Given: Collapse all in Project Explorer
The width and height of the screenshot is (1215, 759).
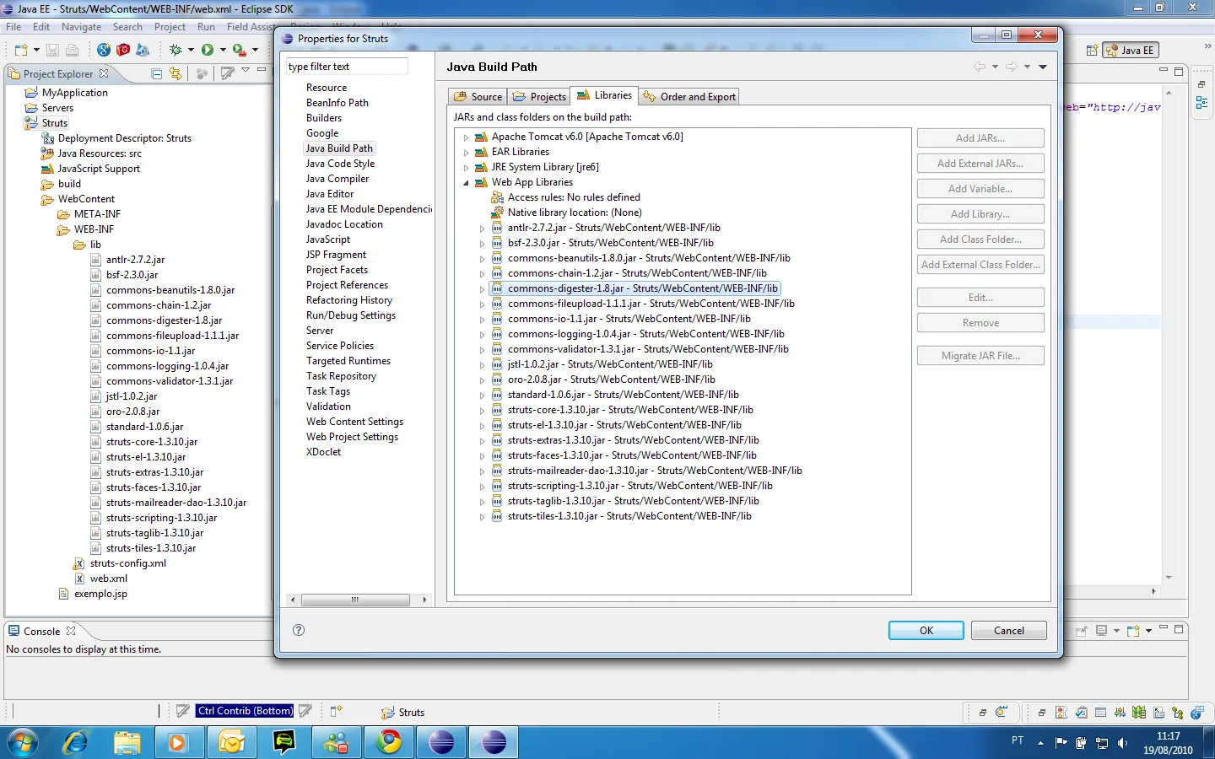Looking at the screenshot, I should tap(157, 73).
